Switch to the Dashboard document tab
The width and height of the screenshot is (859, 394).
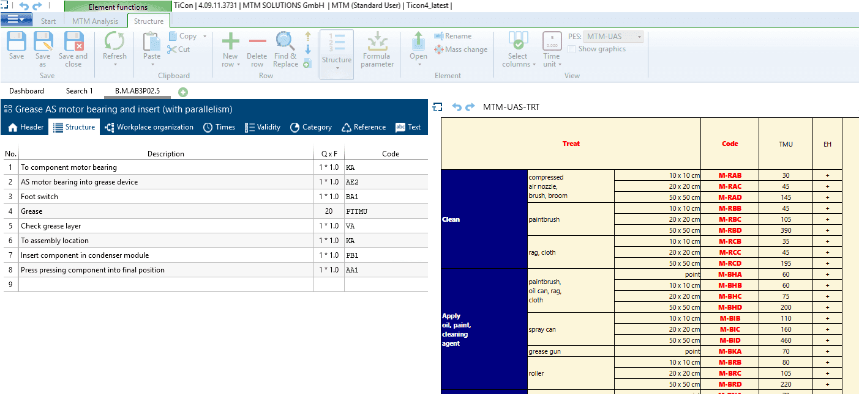click(x=26, y=91)
